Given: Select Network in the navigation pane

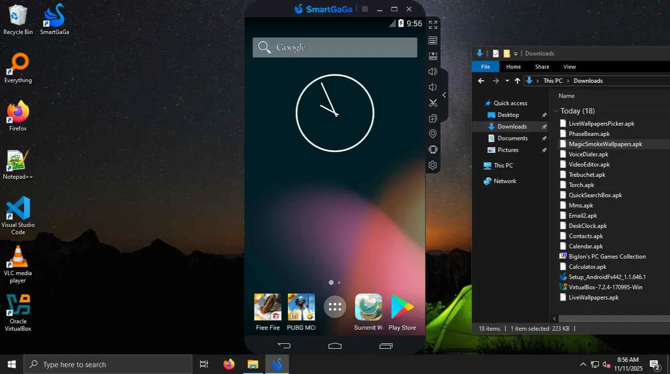Looking at the screenshot, I should 504,181.
